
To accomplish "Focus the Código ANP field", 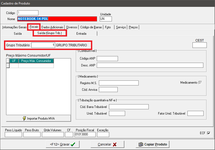I will 107,58.
